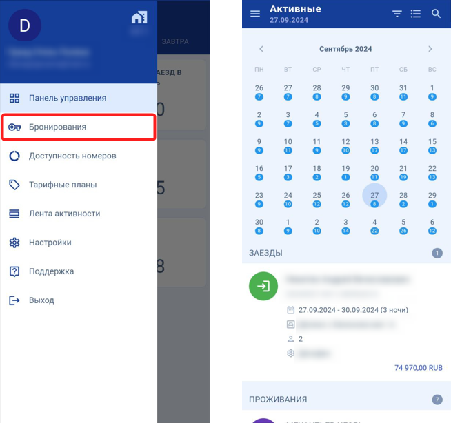
Task: Click the header date 27.09.2024
Action: pyautogui.click(x=288, y=20)
